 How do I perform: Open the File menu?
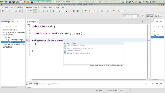click(x=2, y=7)
